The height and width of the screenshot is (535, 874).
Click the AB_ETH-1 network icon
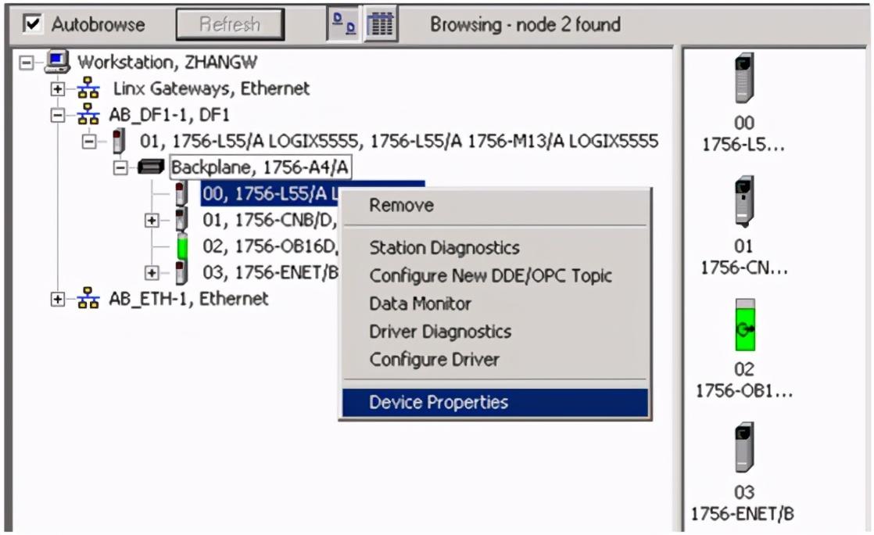[x=88, y=299]
